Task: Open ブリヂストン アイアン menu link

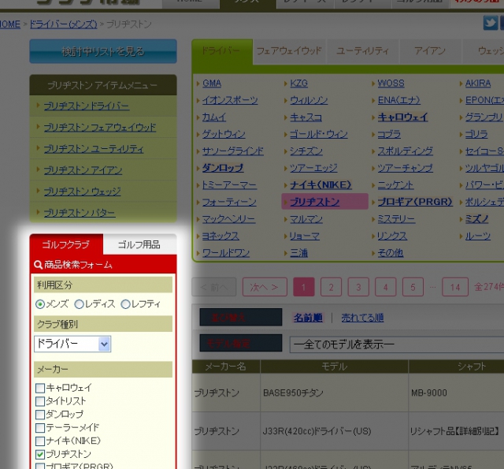Action: pyautogui.click(x=83, y=169)
